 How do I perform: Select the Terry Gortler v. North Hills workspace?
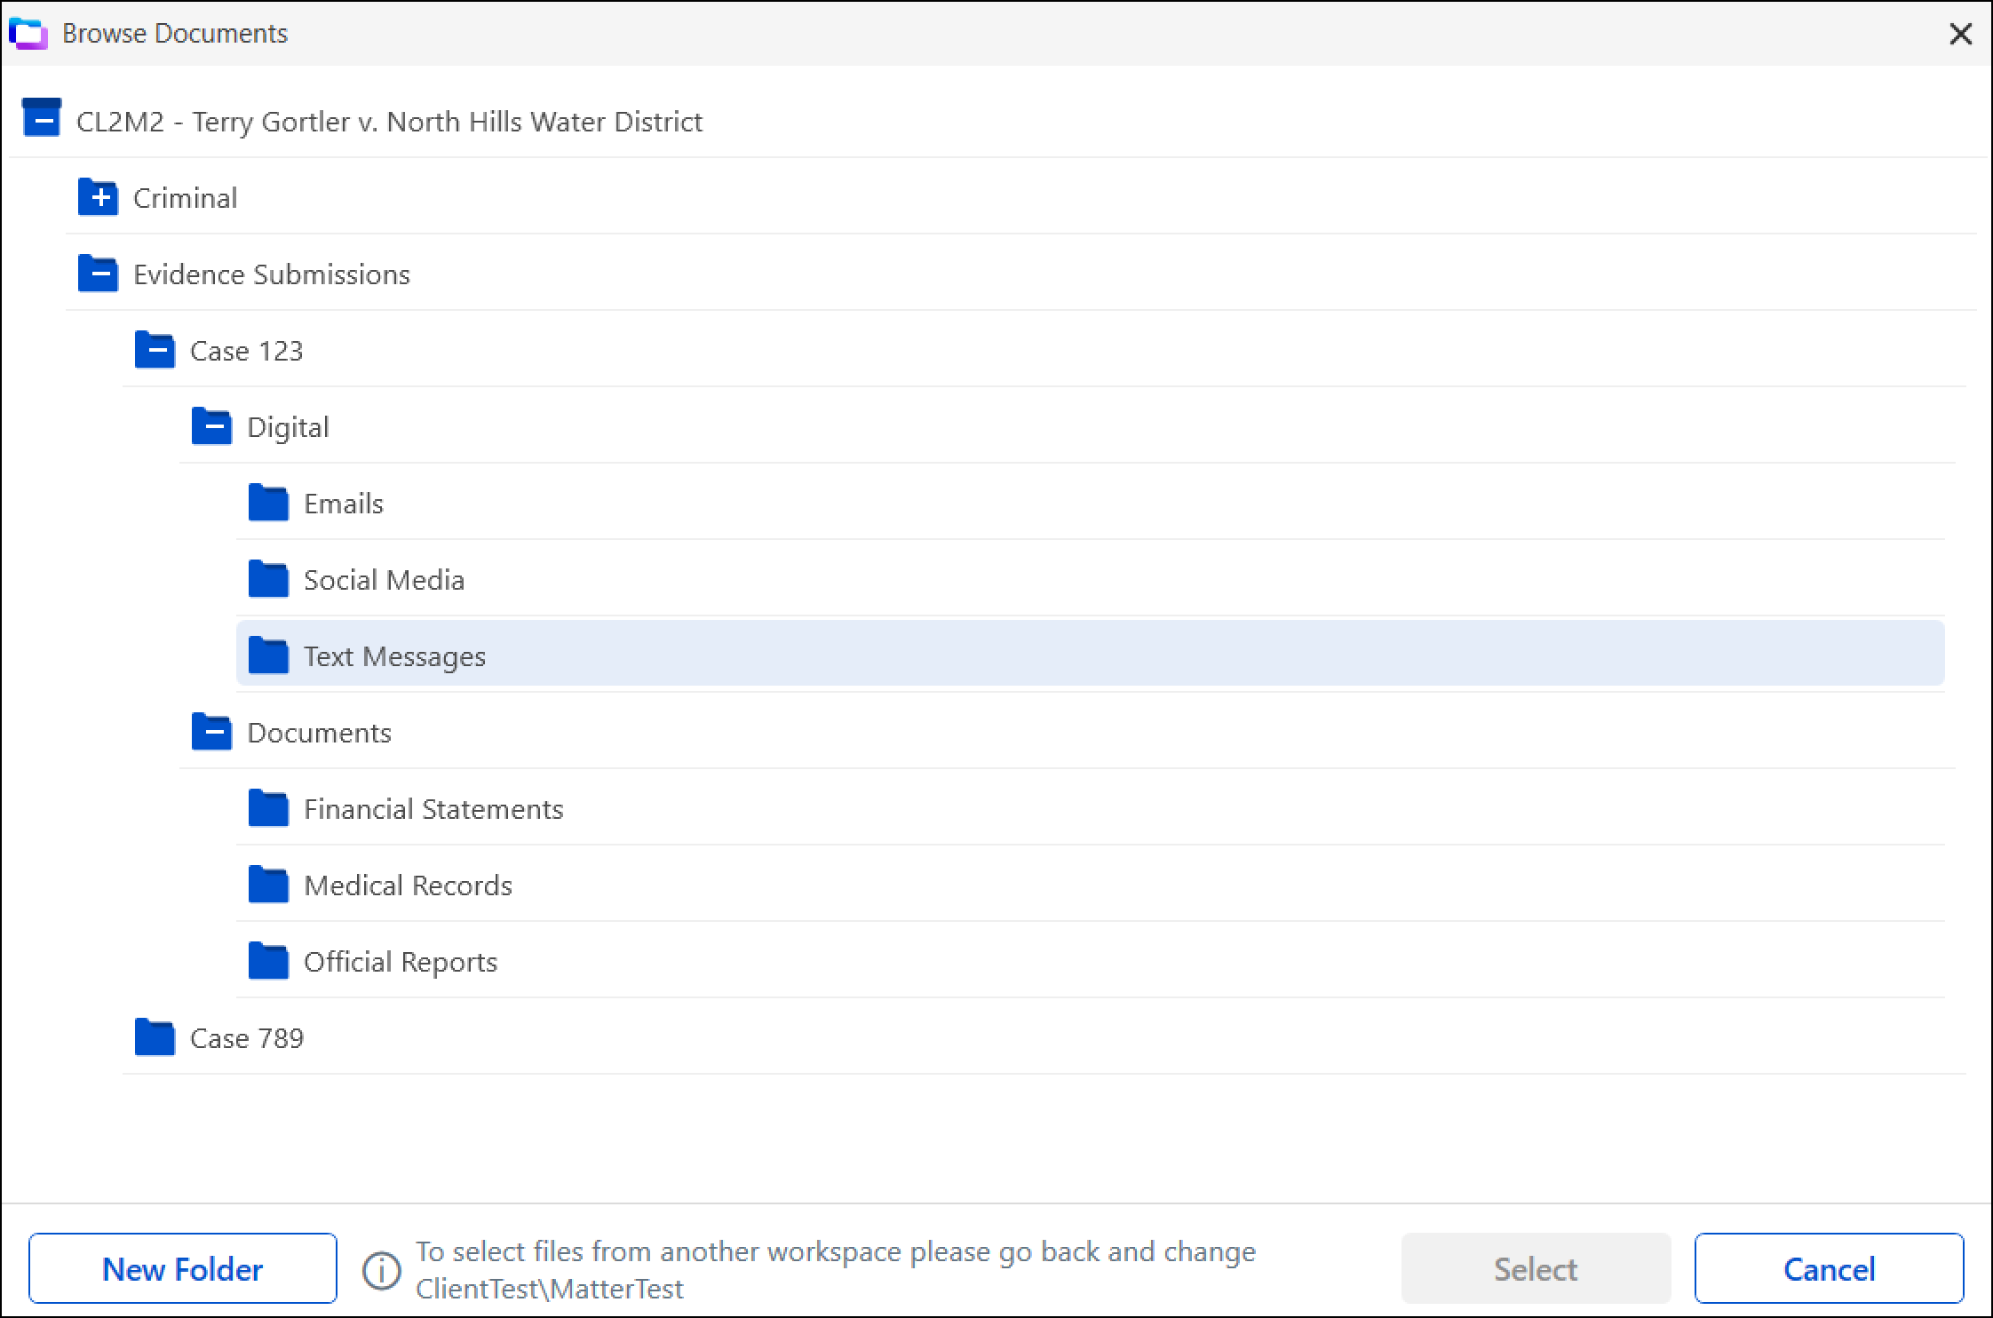tap(389, 122)
